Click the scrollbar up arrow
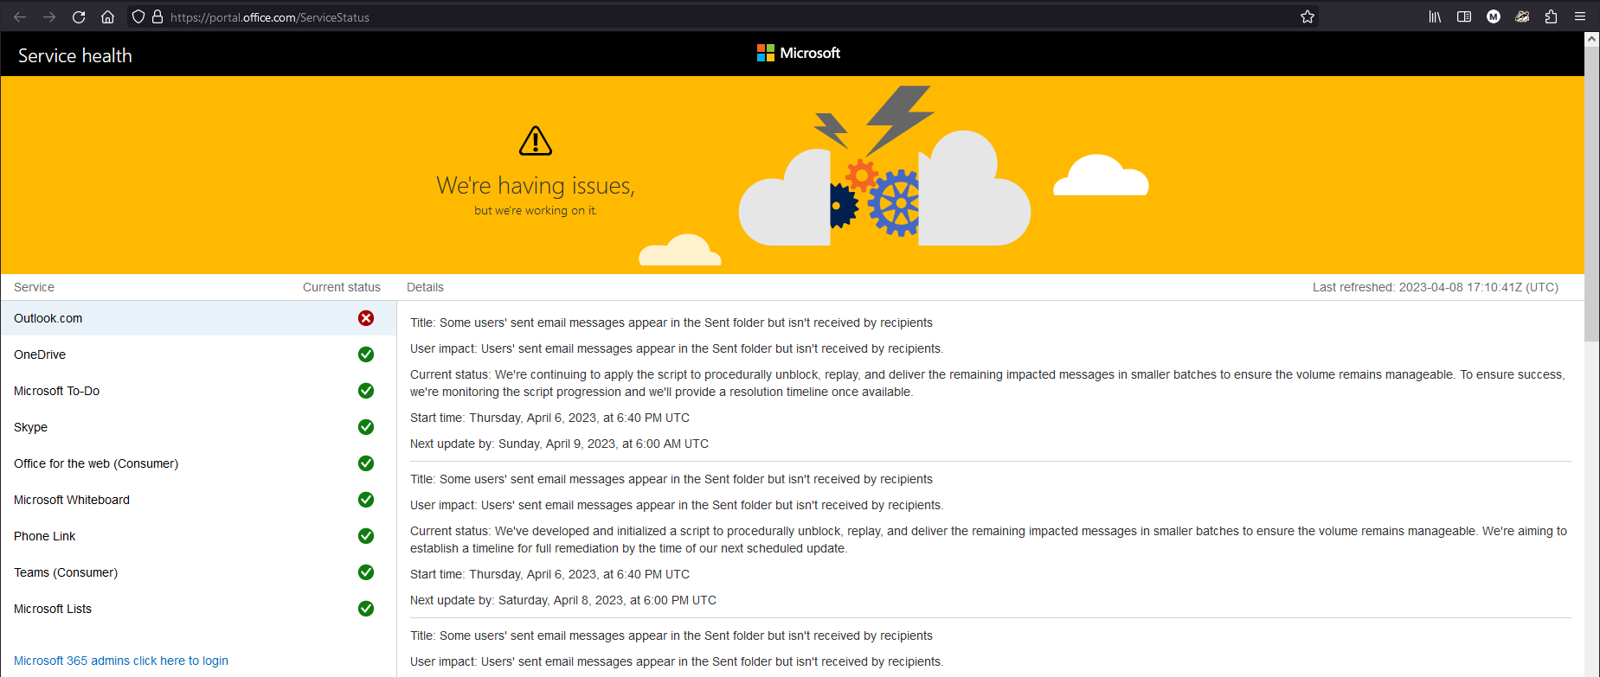The height and width of the screenshot is (677, 1600). pos(1591,39)
